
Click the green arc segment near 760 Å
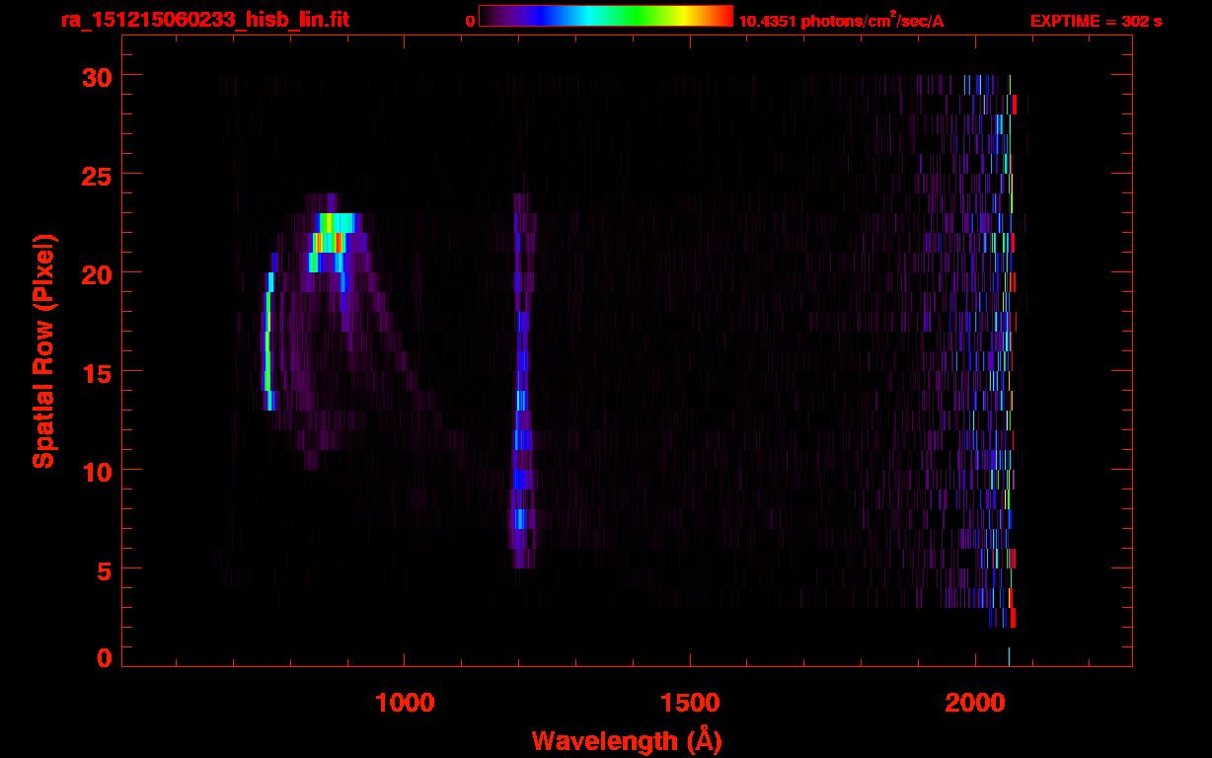tap(267, 341)
